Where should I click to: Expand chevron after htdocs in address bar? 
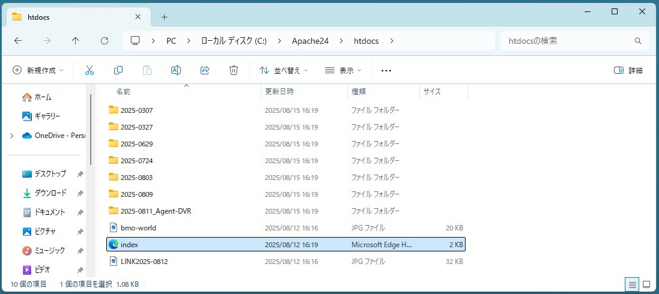click(x=392, y=41)
